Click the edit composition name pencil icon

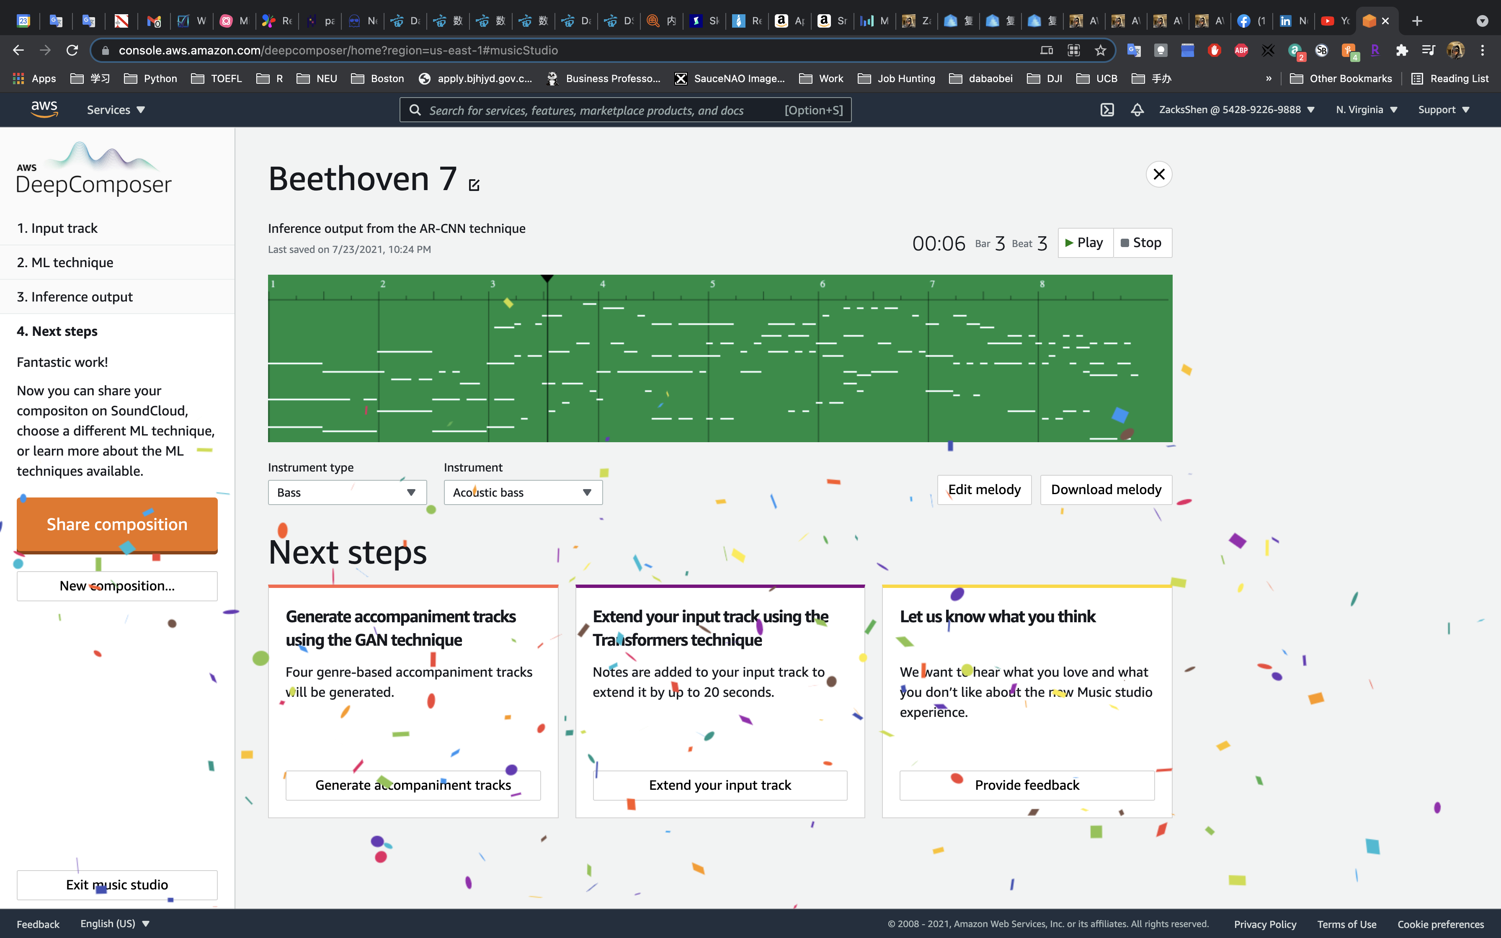[474, 185]
